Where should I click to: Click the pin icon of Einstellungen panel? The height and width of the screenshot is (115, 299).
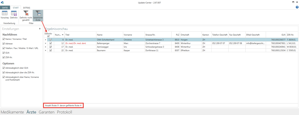40,29
